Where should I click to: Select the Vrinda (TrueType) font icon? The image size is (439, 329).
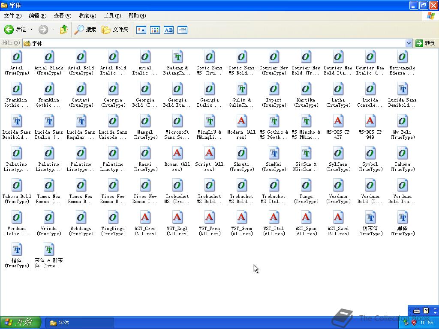tap(49, 218)
